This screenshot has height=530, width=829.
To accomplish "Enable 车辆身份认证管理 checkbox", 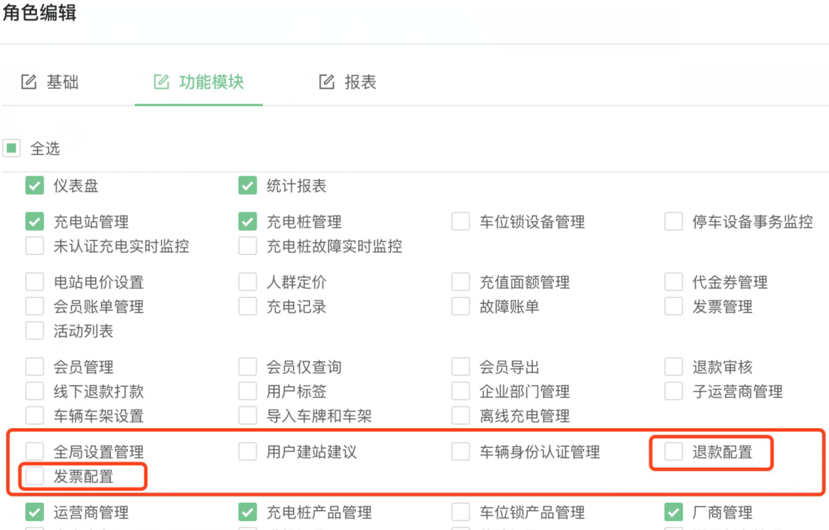I will (x=461, y=451).
